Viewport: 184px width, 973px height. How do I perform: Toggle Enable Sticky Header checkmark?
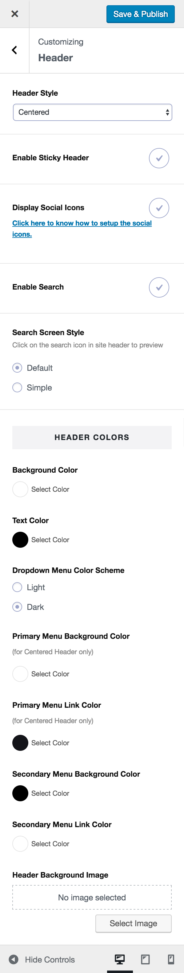[x=159, y=158]
